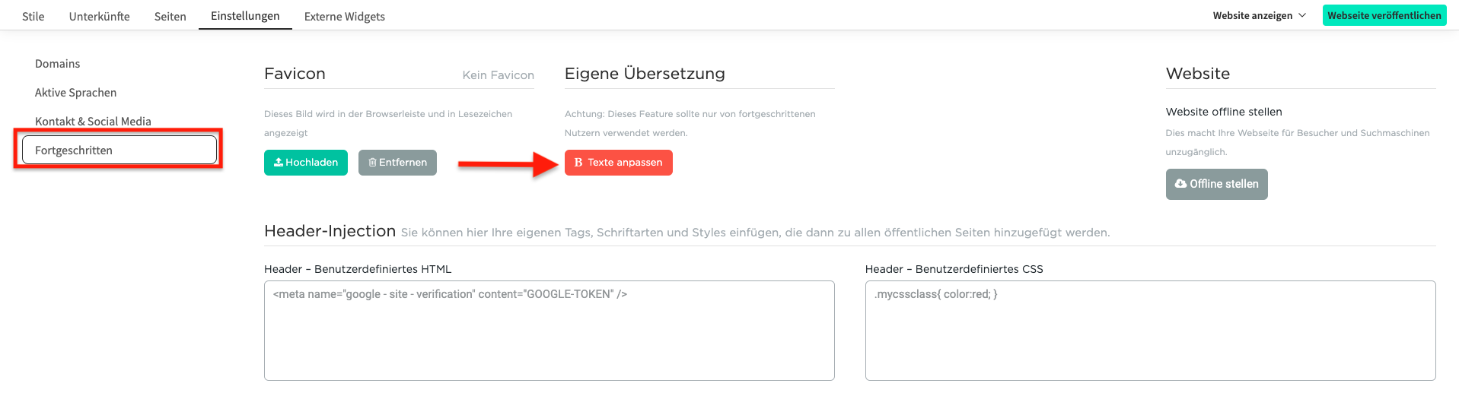The height and width of the screenshot is (396, 1459).
Task: Click the upload icon on Hochladen button
Action: pos(279,163)
